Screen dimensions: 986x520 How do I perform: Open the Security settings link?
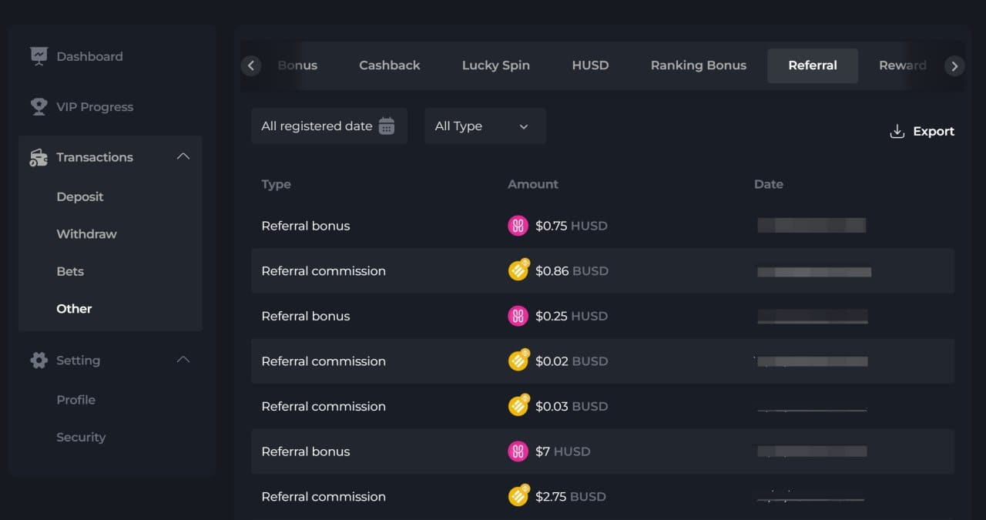pos(81,438)
